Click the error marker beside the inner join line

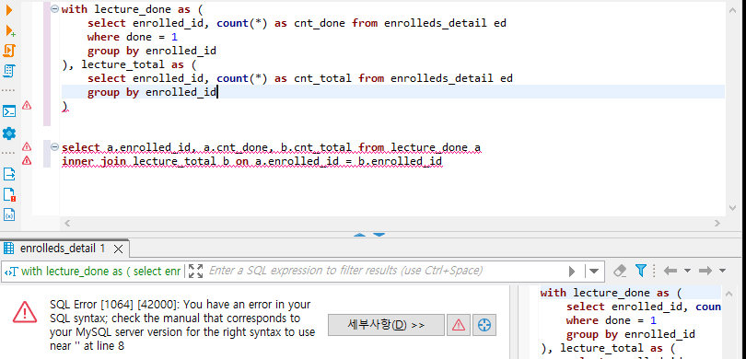27,161
